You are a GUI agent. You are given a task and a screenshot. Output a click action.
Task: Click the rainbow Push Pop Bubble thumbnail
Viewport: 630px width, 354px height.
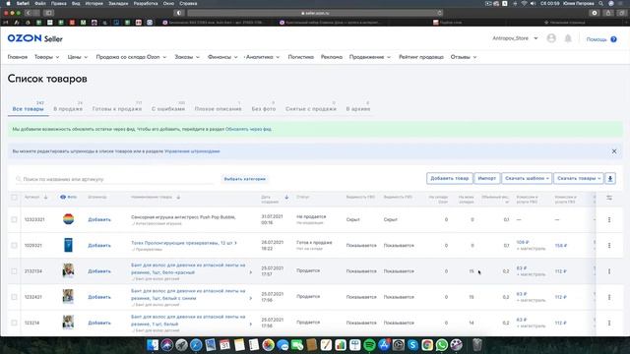pyautogui.click(x=68, y=219)
